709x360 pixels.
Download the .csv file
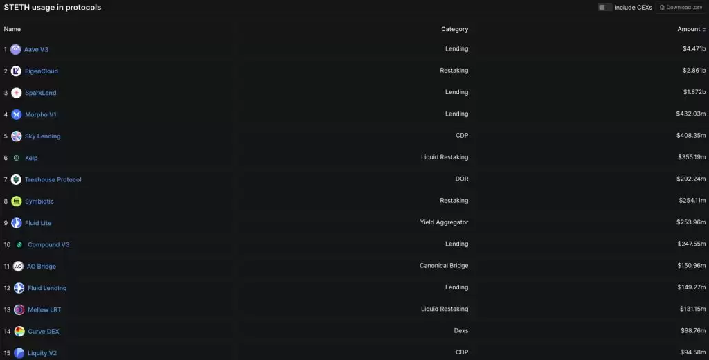click(681, 7)
